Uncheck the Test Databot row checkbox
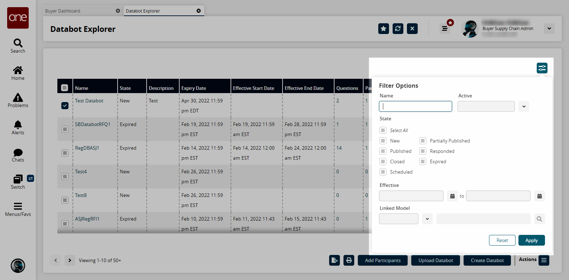569x280 pixels. coord(65,106)
